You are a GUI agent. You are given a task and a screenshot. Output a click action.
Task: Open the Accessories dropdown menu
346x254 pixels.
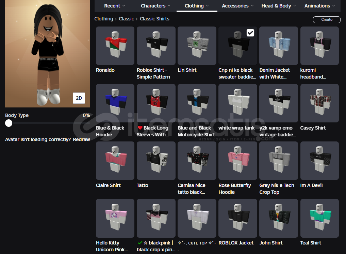237,6
